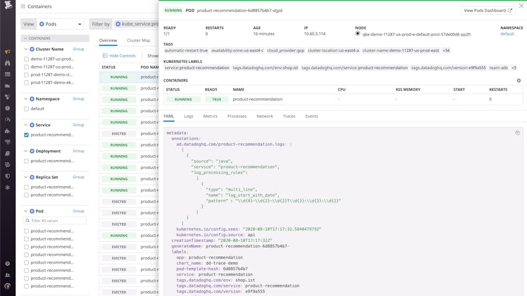Toggle prod-11287-demo-ek cluster checkbox

[26, 82]
